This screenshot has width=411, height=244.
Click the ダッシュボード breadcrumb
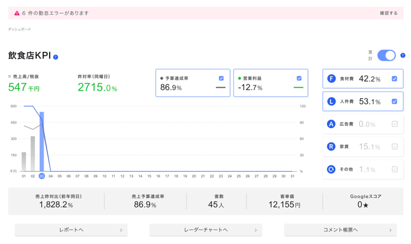pos(20,29)
